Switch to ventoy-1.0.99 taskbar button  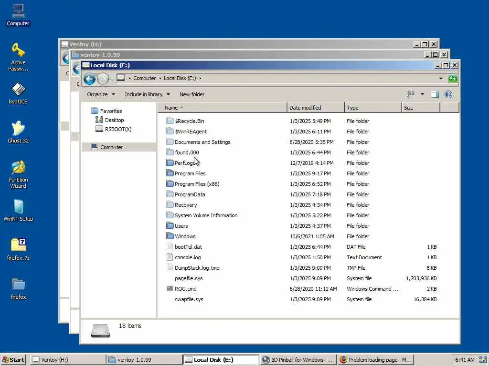pos(144,360)
